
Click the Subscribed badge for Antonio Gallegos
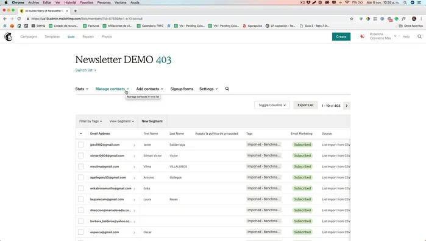tap(302, 177)
